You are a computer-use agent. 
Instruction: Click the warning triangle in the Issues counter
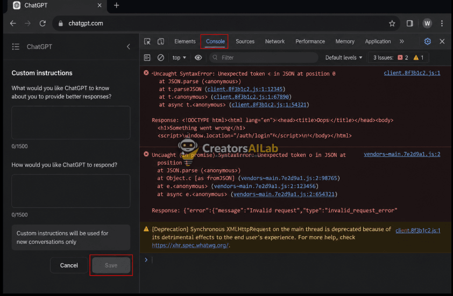pos(416,57)
